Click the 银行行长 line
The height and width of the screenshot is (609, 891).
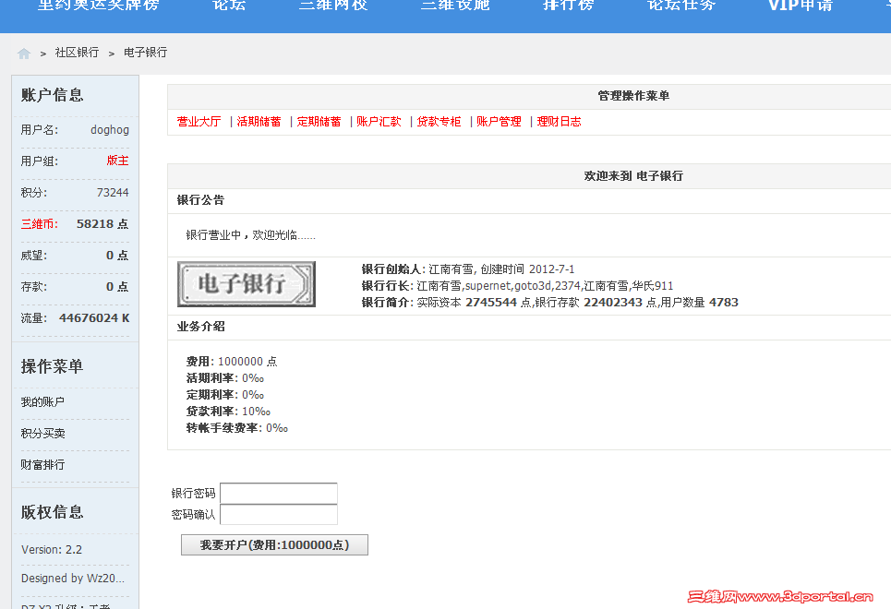[517, 286]
